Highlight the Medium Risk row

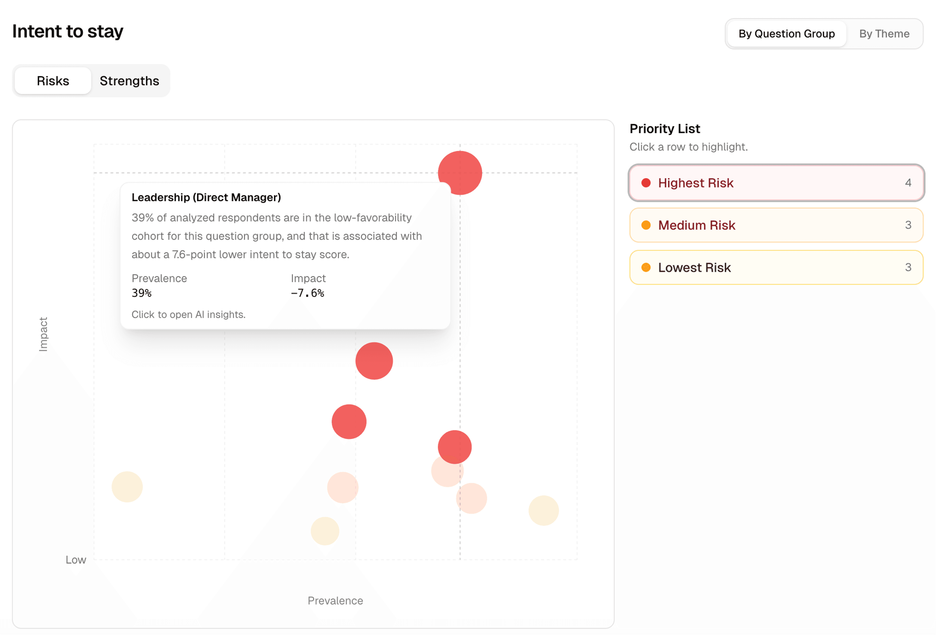(776, 225)
